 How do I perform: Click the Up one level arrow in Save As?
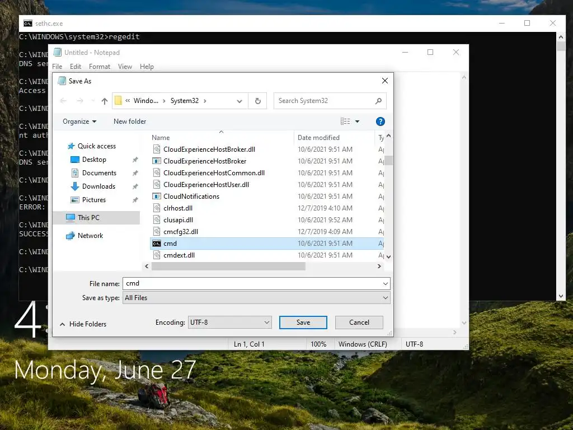(x=105, y=101)
